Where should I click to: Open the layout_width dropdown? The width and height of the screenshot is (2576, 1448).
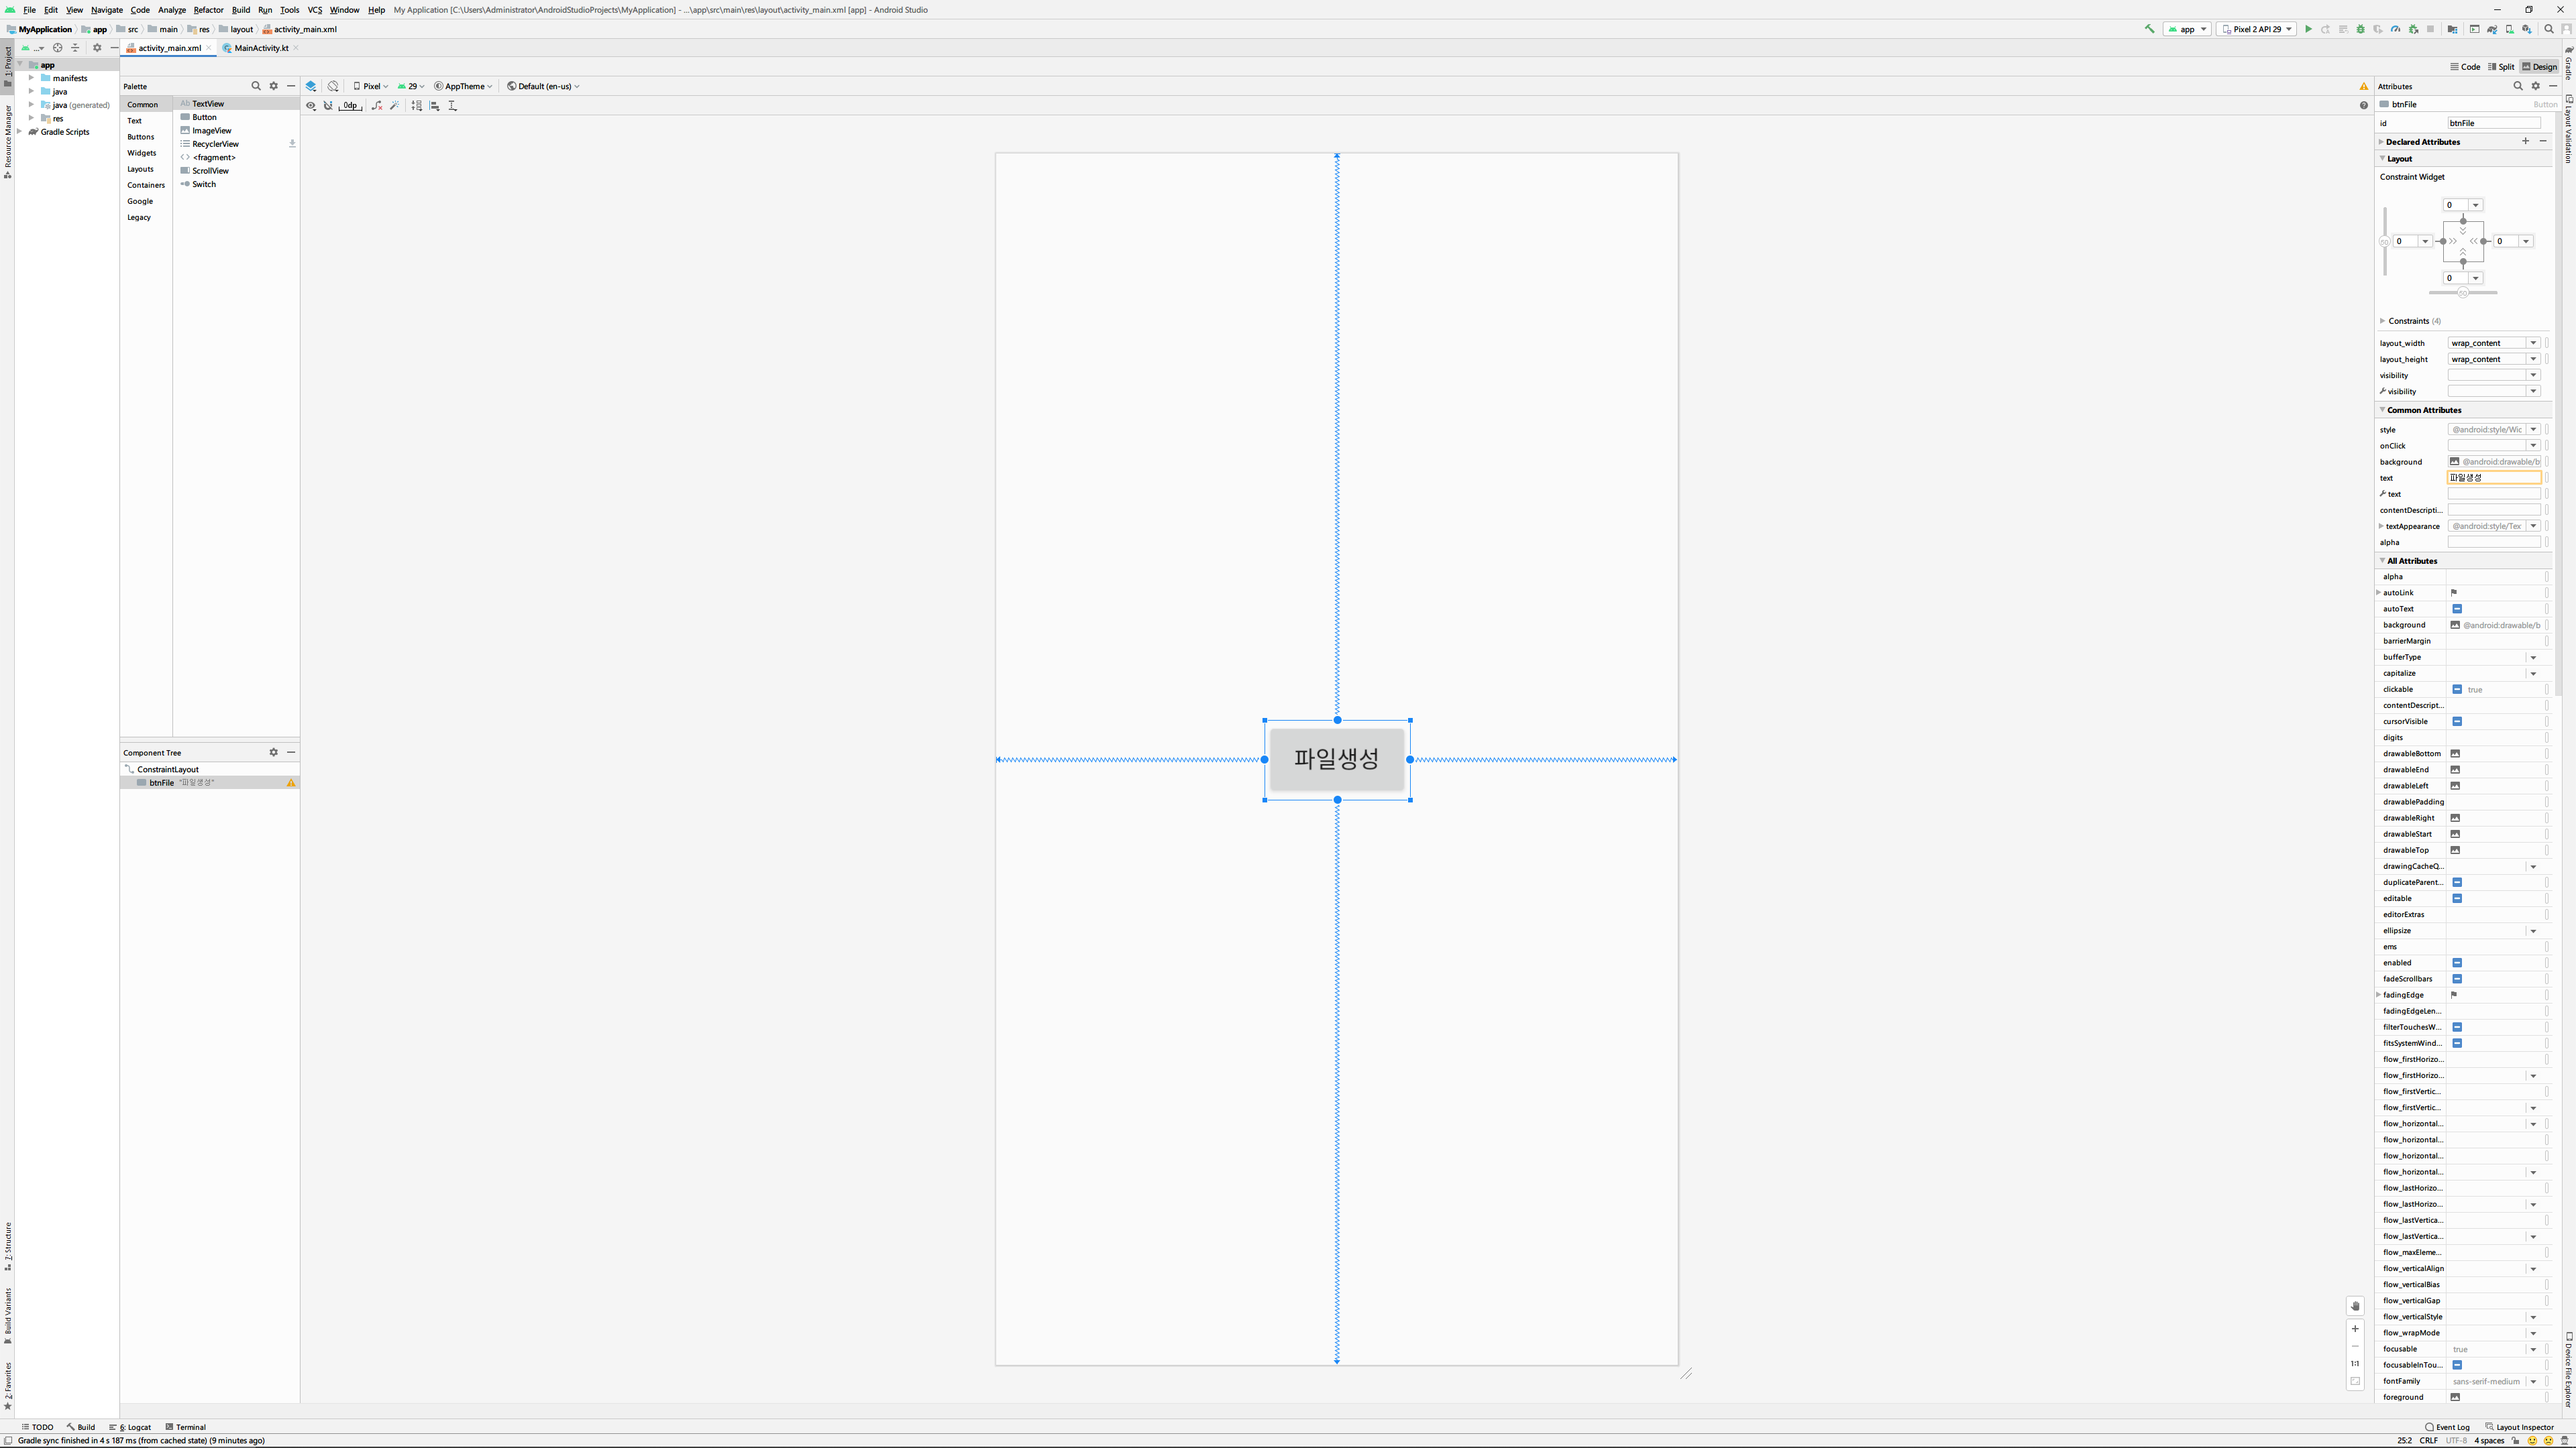[x=2533, y=343]
